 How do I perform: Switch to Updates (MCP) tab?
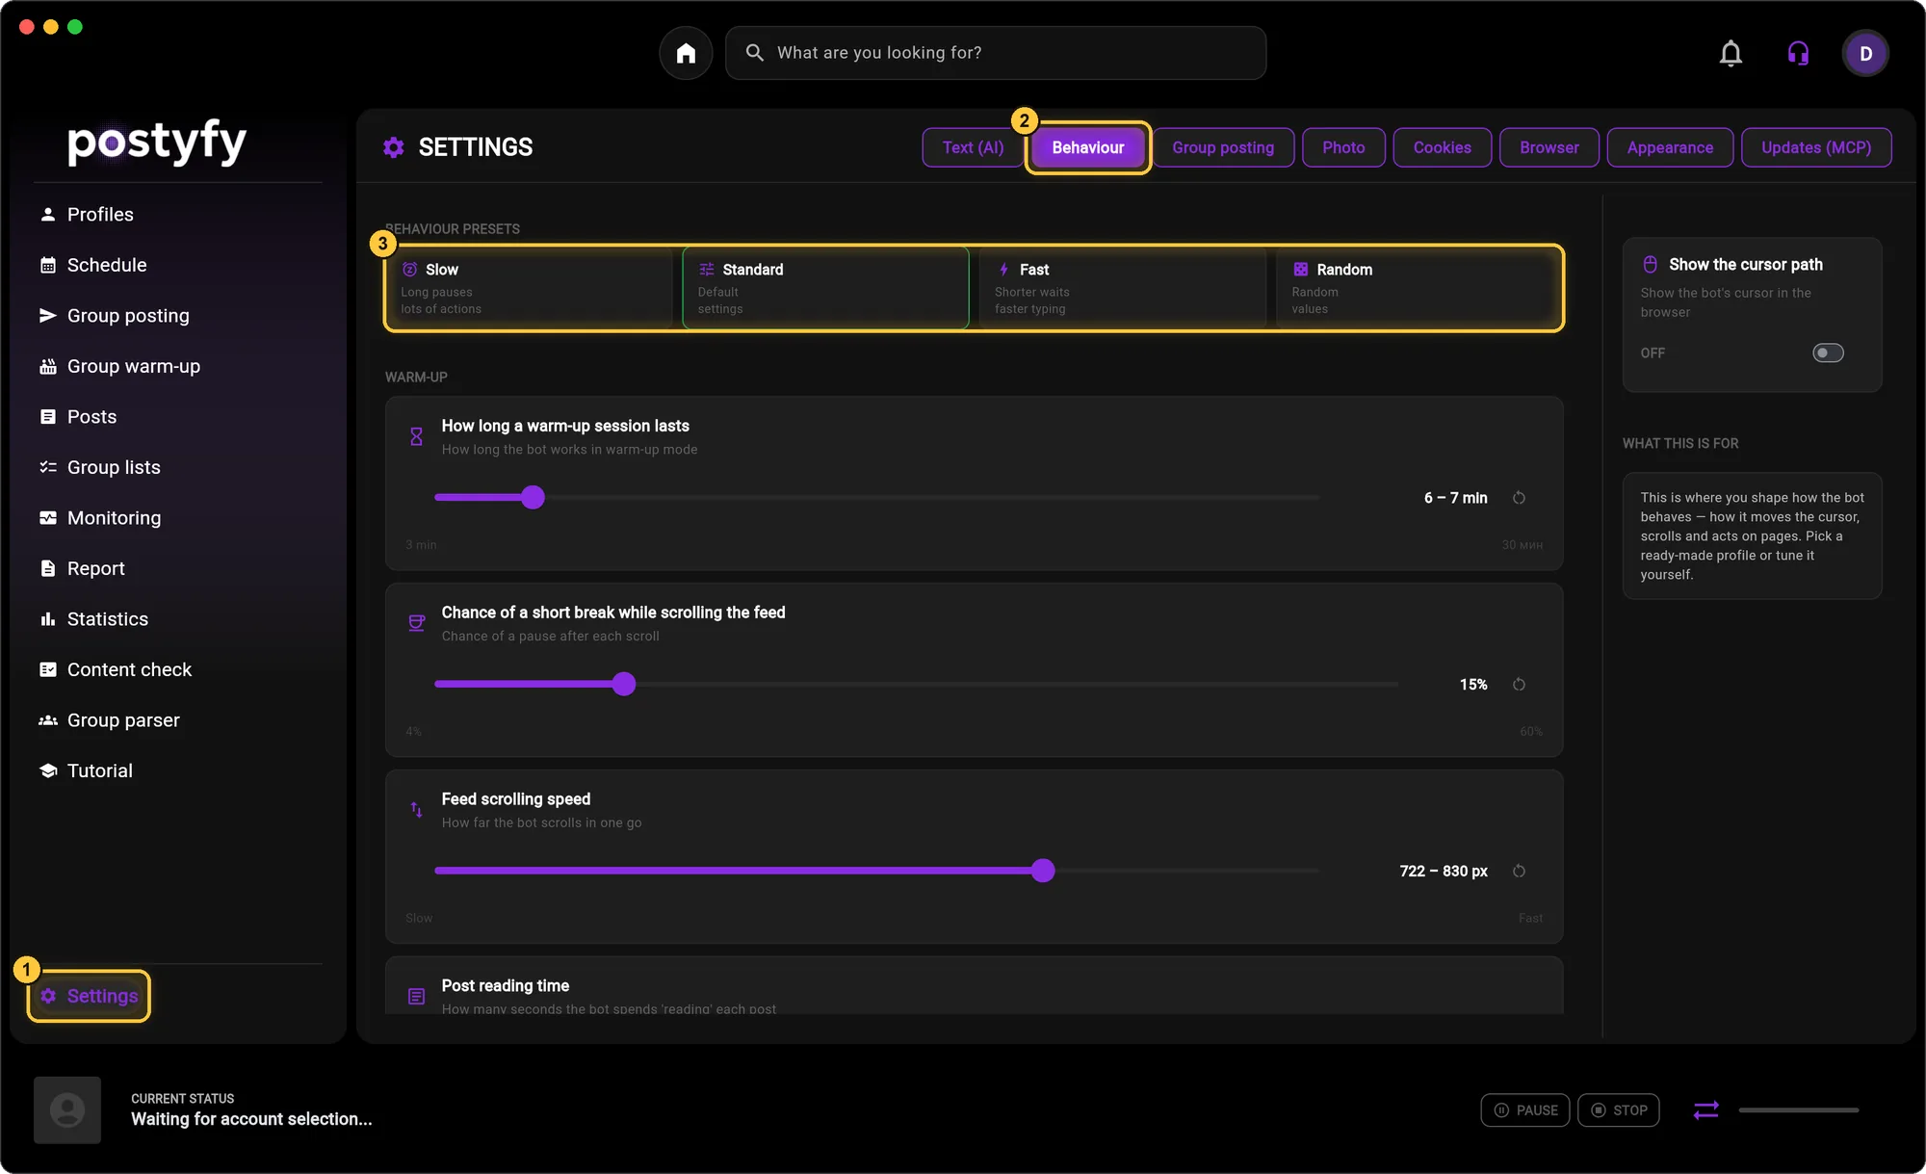point(1816,147)
